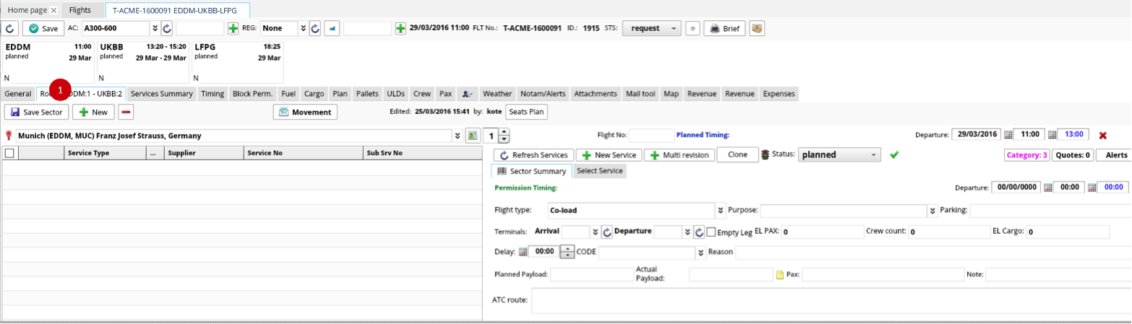Expand the AC aircraft type dropdown
The width and height of the screenshot is (1132, 324).
coord(154,28)
